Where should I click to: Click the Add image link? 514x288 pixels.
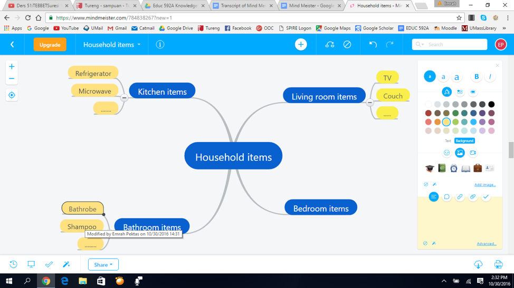[485, 185]
